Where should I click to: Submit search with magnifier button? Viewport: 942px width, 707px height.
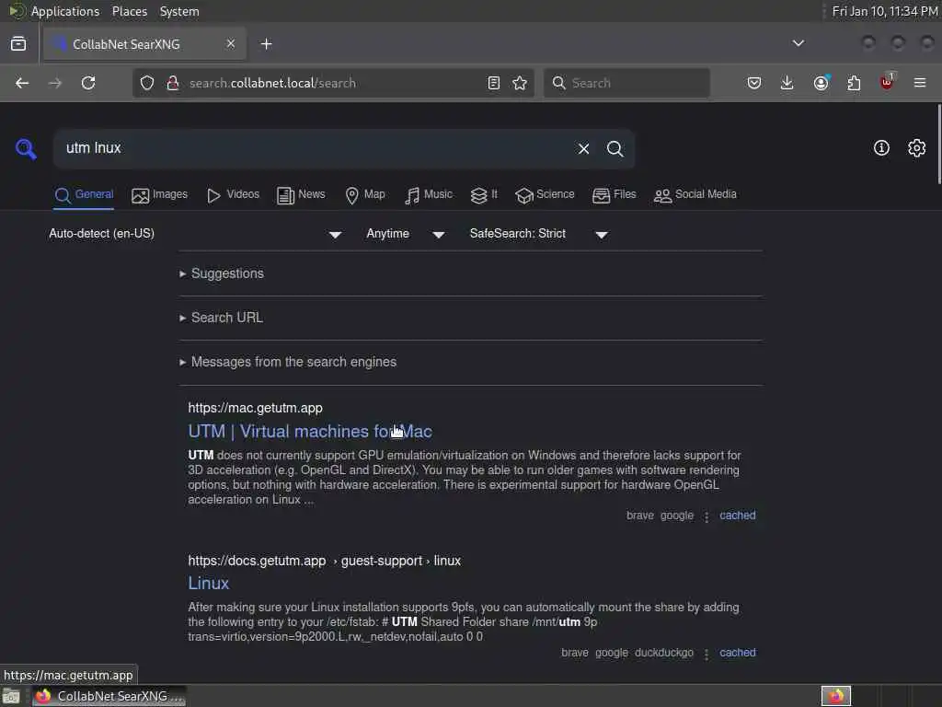[x=615, y=148]
